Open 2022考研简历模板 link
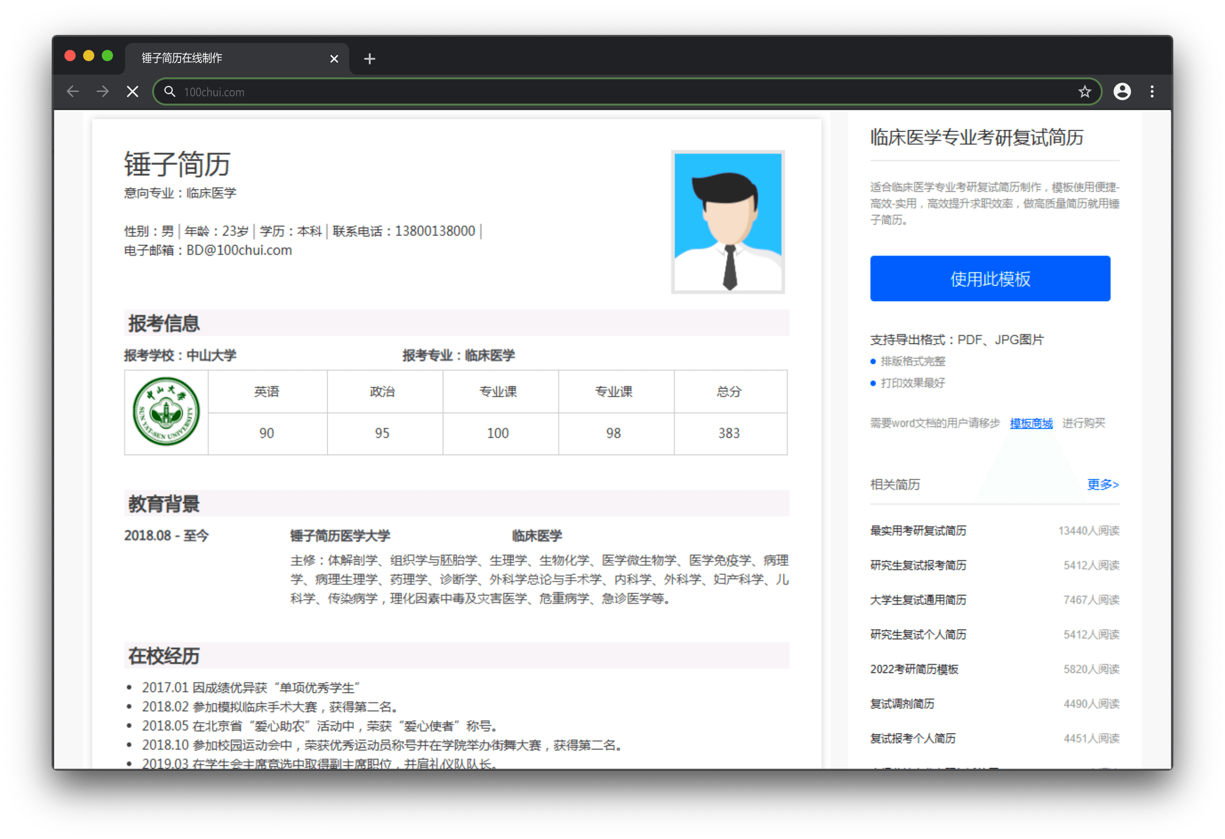Viewport: 1225px width, 839px height. [914, 669]
